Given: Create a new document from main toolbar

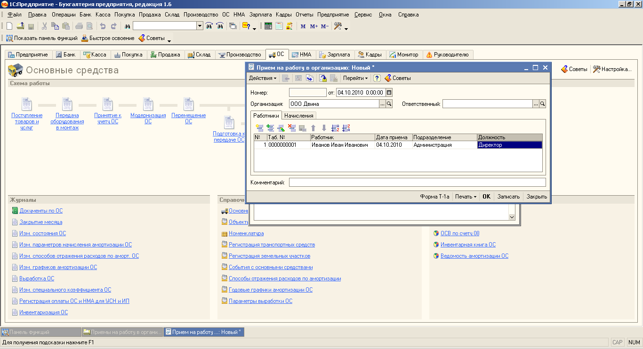Looking at the screenshot, I should (9, 26).
